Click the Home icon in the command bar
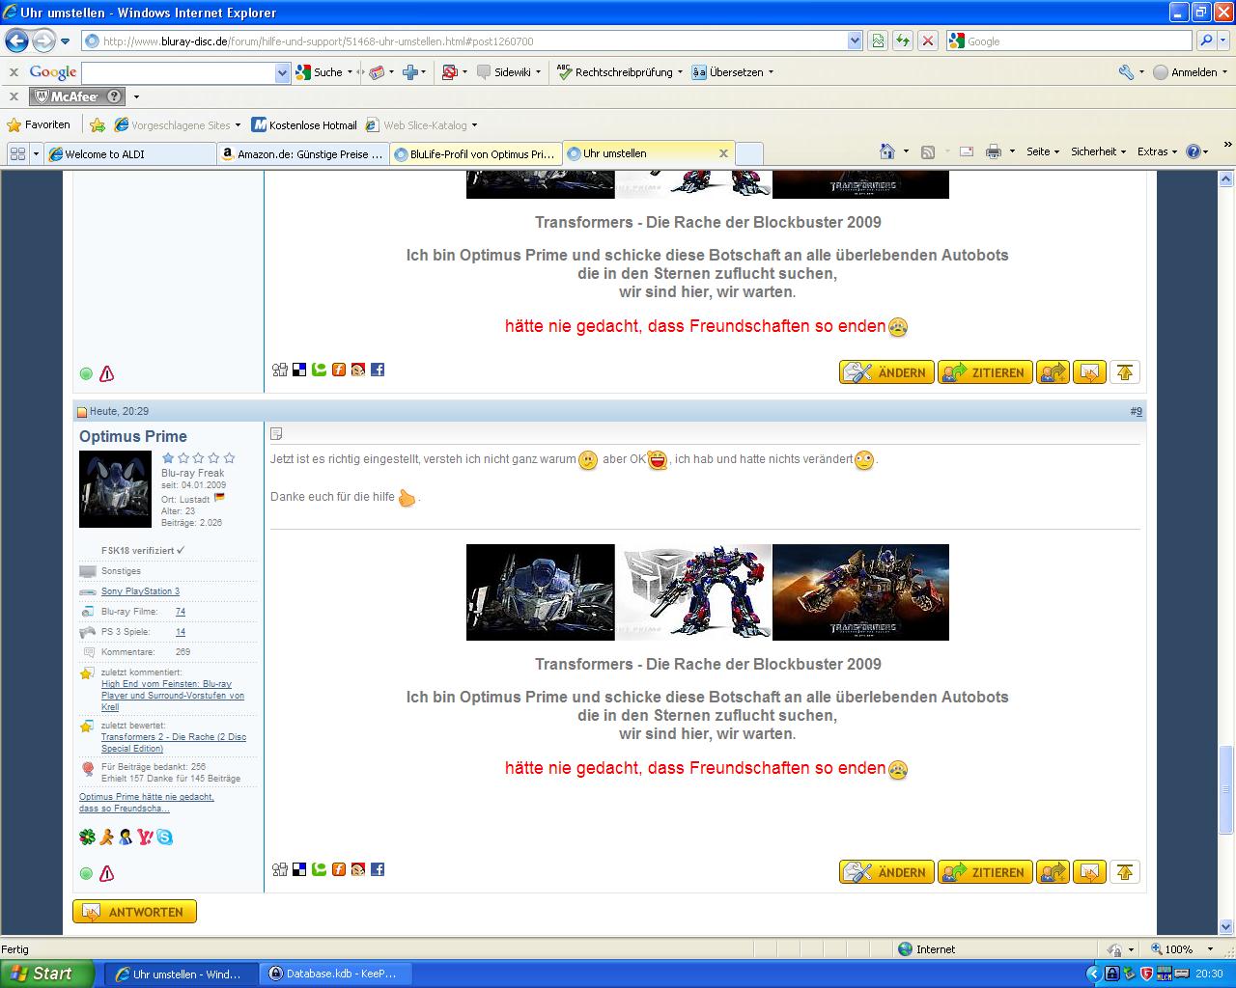This screenshot has height=988, width=1236. pos(887,151)
